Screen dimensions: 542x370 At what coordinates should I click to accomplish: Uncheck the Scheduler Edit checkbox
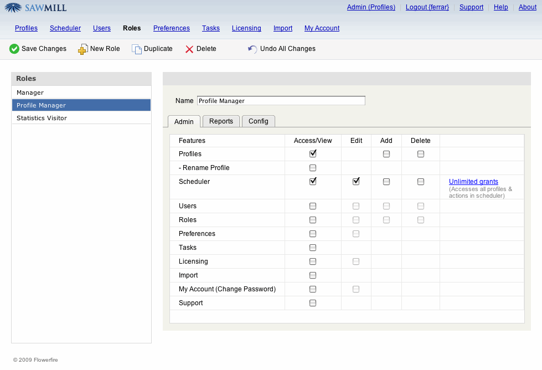click(x=356, y=181)
